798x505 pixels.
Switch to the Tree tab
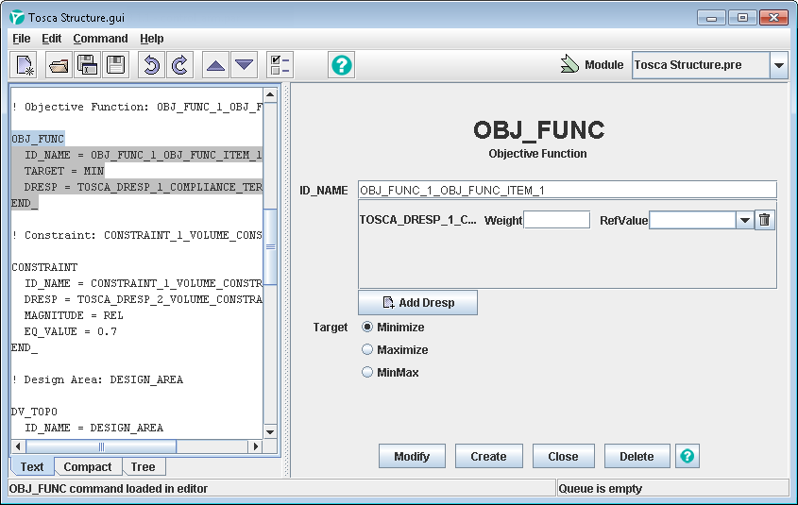(143, 467)
